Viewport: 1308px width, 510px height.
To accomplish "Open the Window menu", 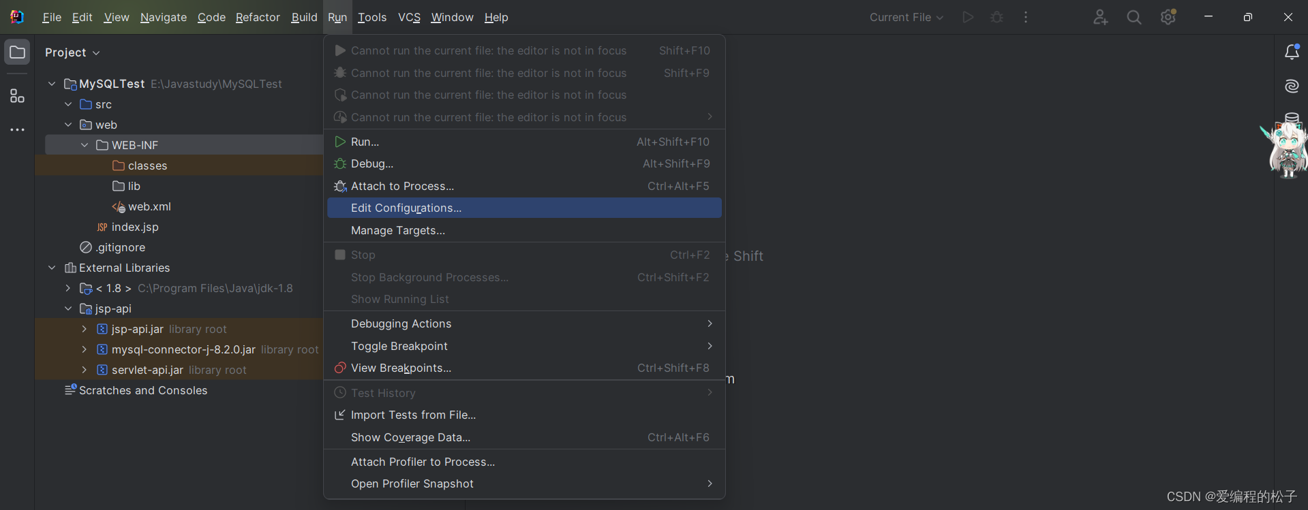I will (452, 17).
